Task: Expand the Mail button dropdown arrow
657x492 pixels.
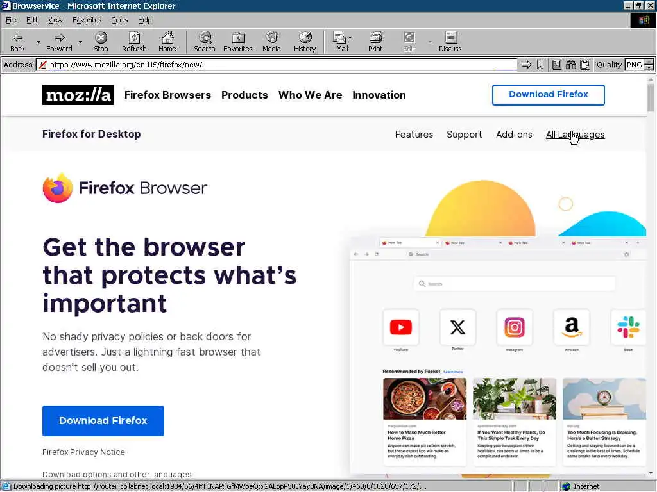Action: pos(350,38)
